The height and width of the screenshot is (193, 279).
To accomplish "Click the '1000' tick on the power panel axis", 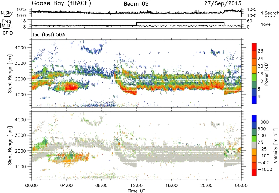I will (21, 94).
